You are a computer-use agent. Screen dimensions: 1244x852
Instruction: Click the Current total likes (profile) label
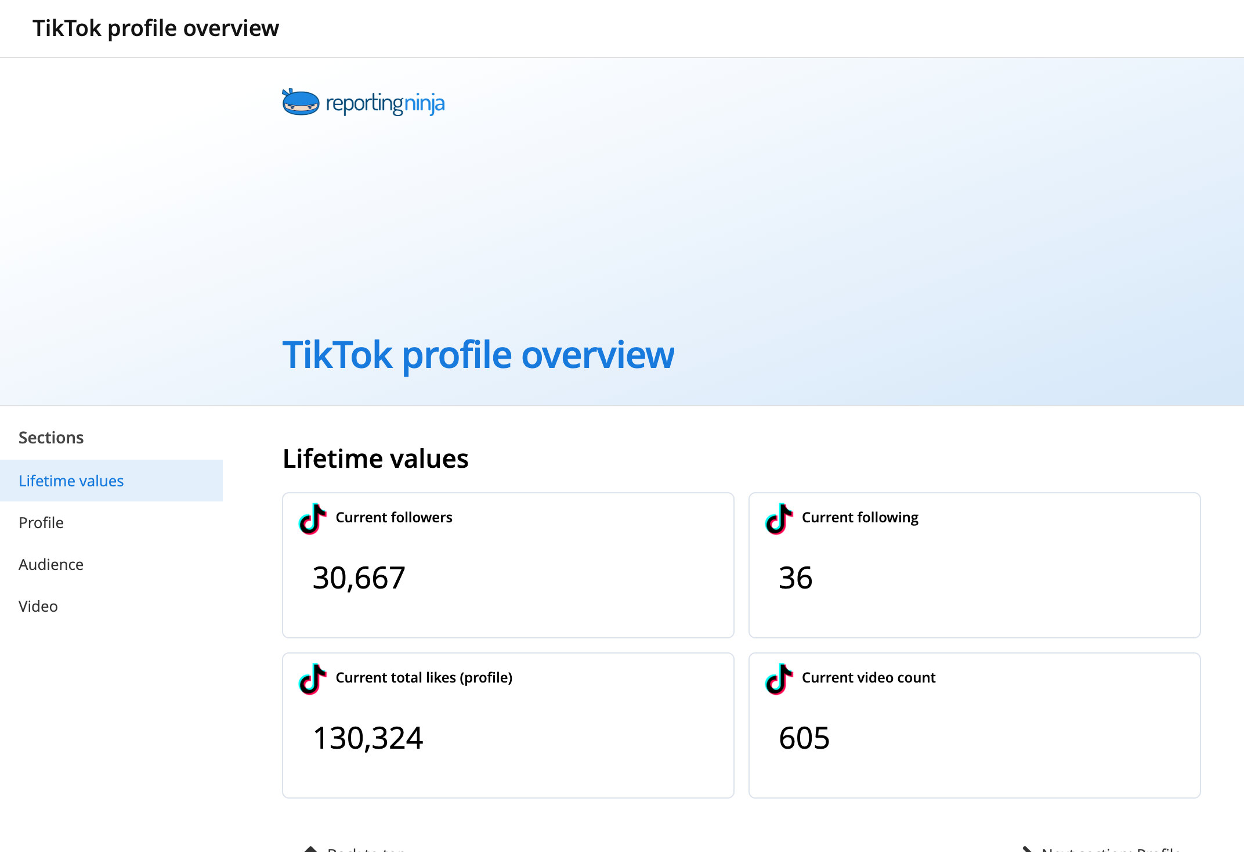(424, 677)
